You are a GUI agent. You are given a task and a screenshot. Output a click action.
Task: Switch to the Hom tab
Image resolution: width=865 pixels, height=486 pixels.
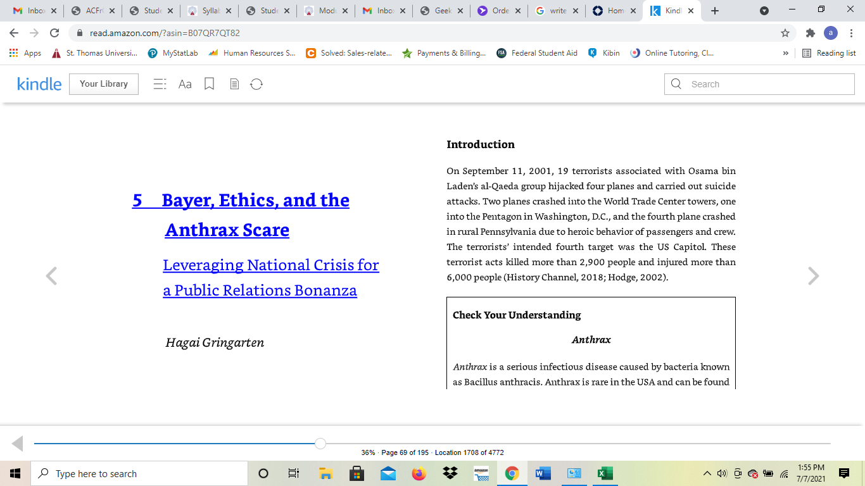point(616,11)
